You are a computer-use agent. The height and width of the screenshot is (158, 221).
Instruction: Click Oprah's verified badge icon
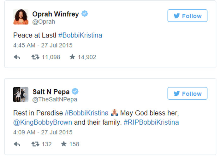pyautogui.click(x=85, y=14)
